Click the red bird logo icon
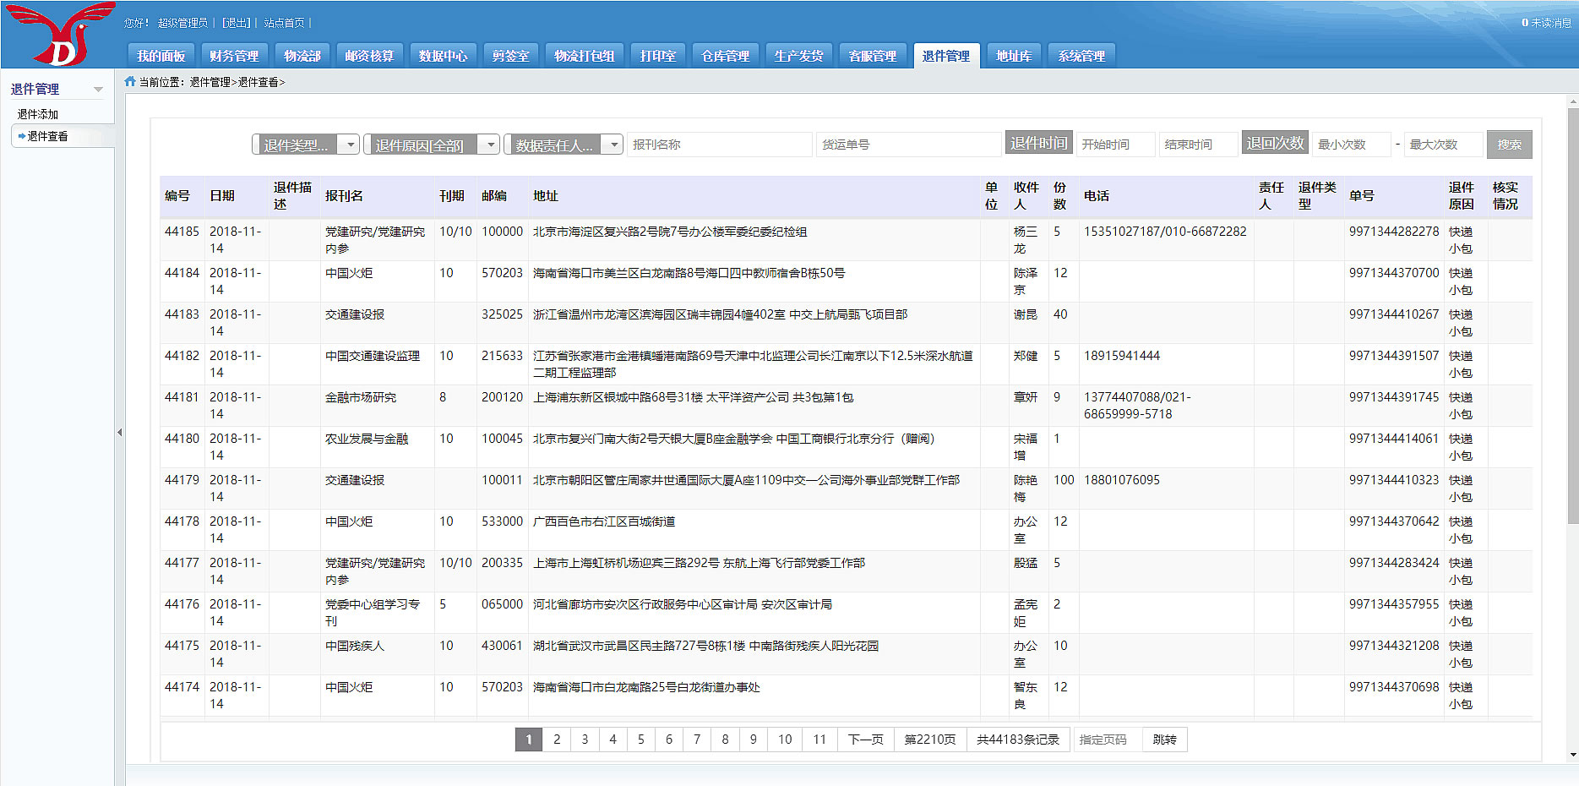Image resolution: width=1579 pixels, height=786 pixels. click(61, 34)
